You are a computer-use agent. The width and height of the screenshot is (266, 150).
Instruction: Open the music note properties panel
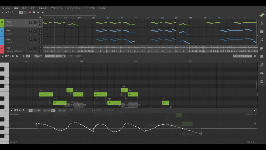pos(262,40)
